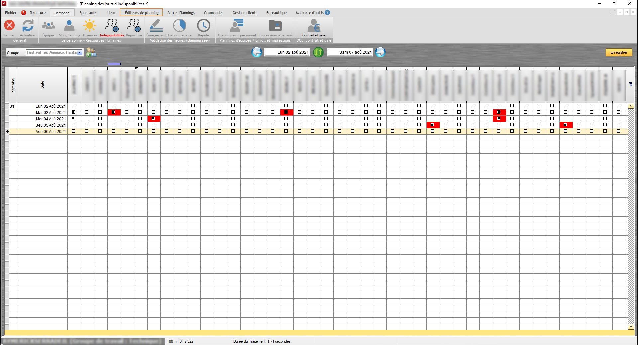The height and width of the screenshot is (345, 638).
Task: Select the Mer 04 Aoû 2021 date cell
Action: tap(43, 119)
